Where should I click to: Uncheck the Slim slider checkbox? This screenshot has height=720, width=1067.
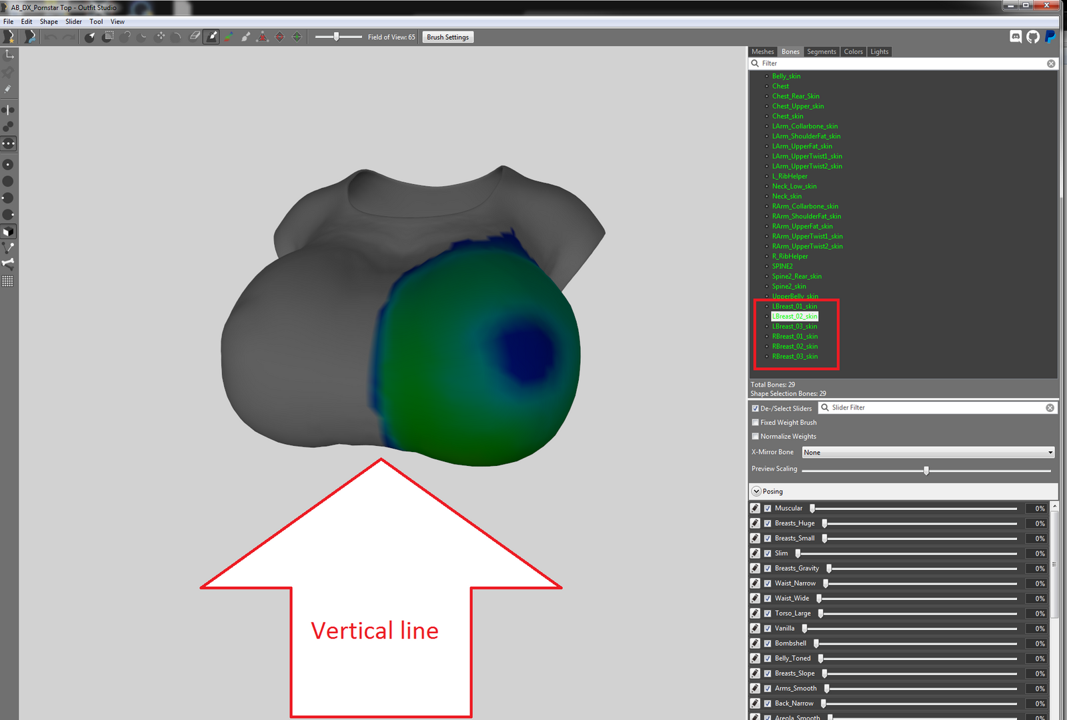(768, 553)
